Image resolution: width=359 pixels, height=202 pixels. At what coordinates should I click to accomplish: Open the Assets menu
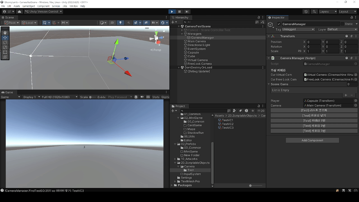point(17,6)
